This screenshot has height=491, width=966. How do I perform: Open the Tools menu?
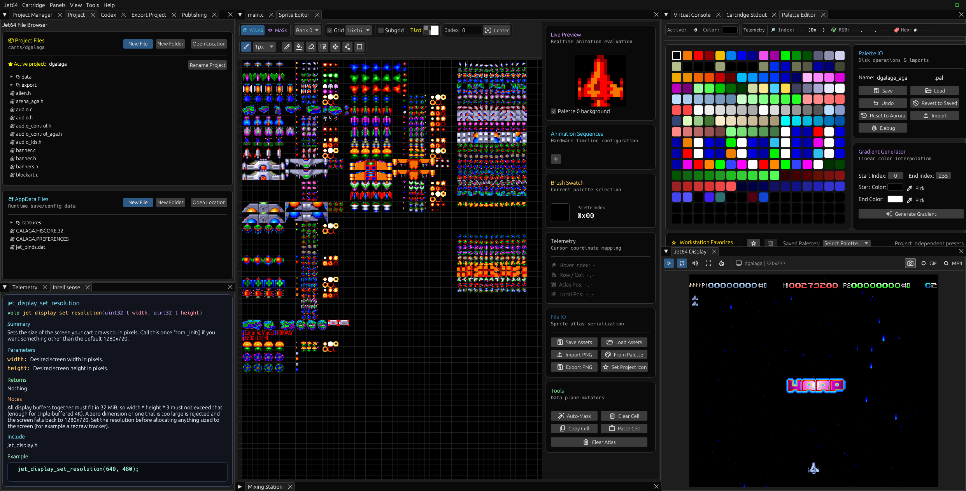92,5
